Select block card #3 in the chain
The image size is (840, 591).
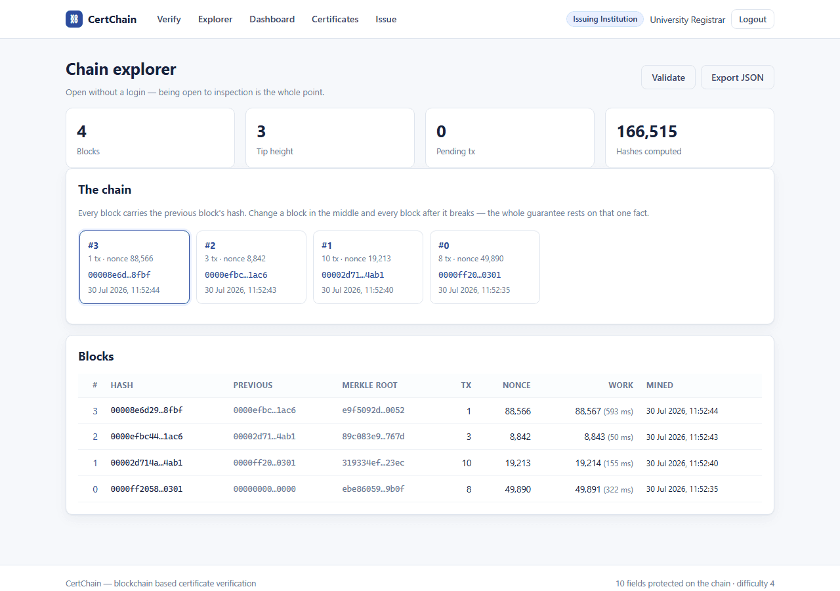click(135, 267)
